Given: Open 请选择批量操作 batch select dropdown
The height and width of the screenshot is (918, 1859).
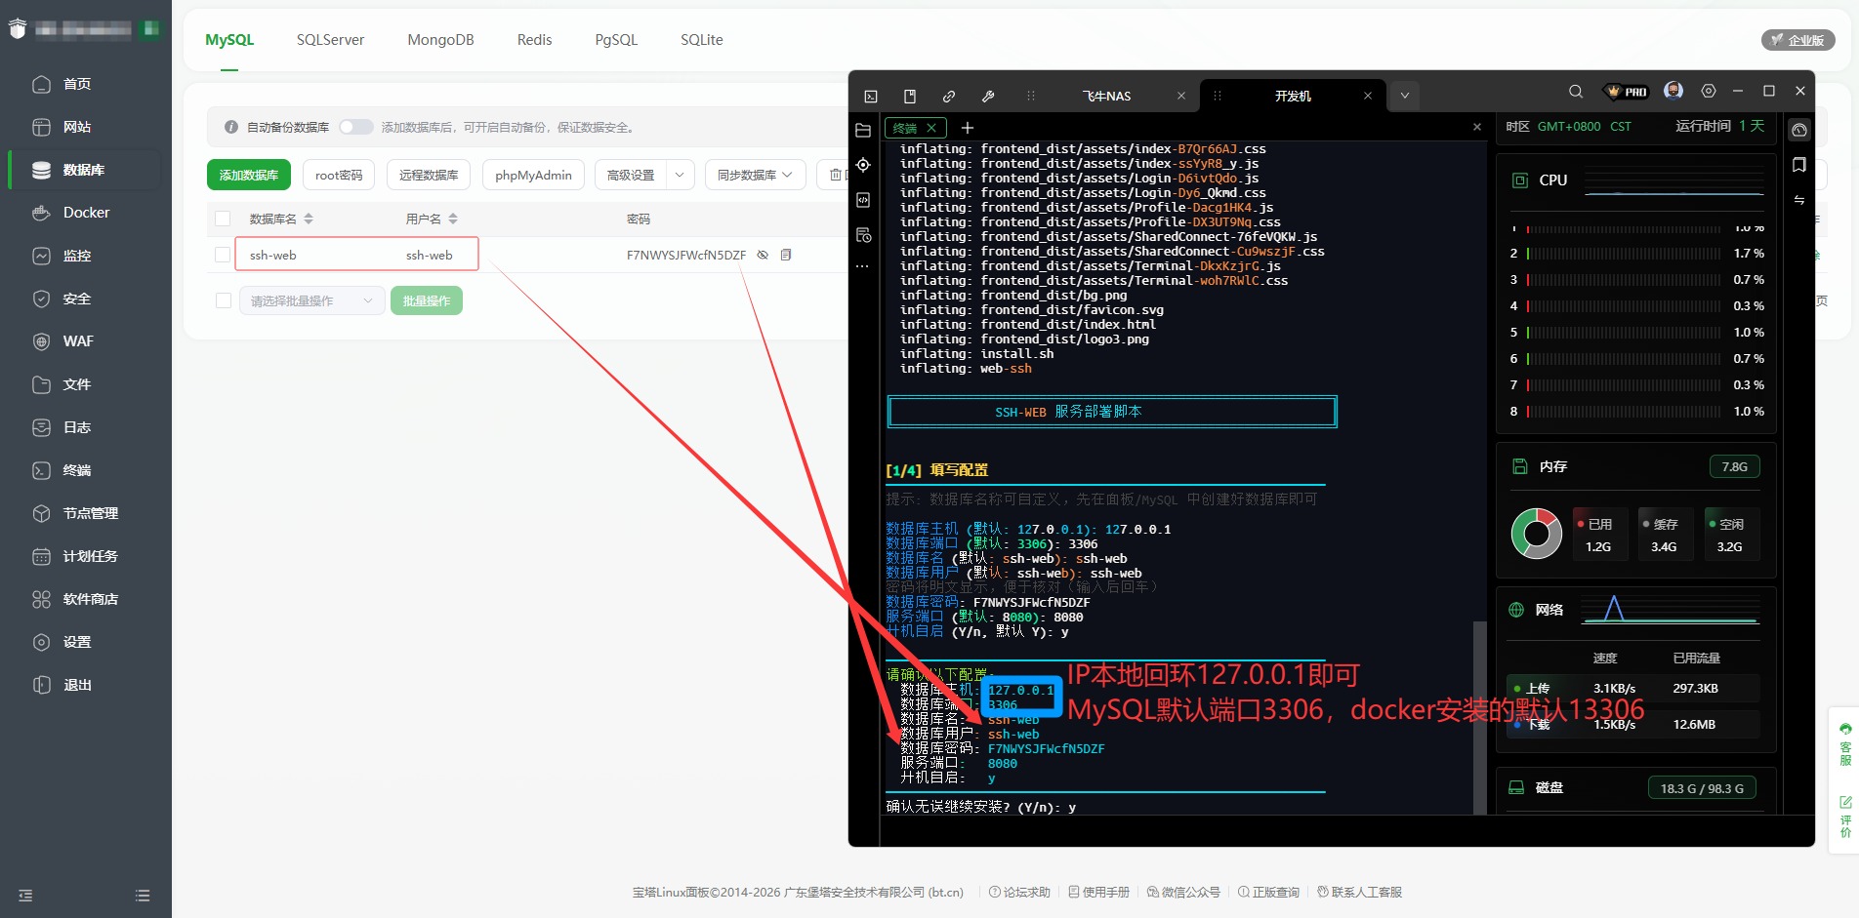Looking at the screenshot, I should pos(310,300).
